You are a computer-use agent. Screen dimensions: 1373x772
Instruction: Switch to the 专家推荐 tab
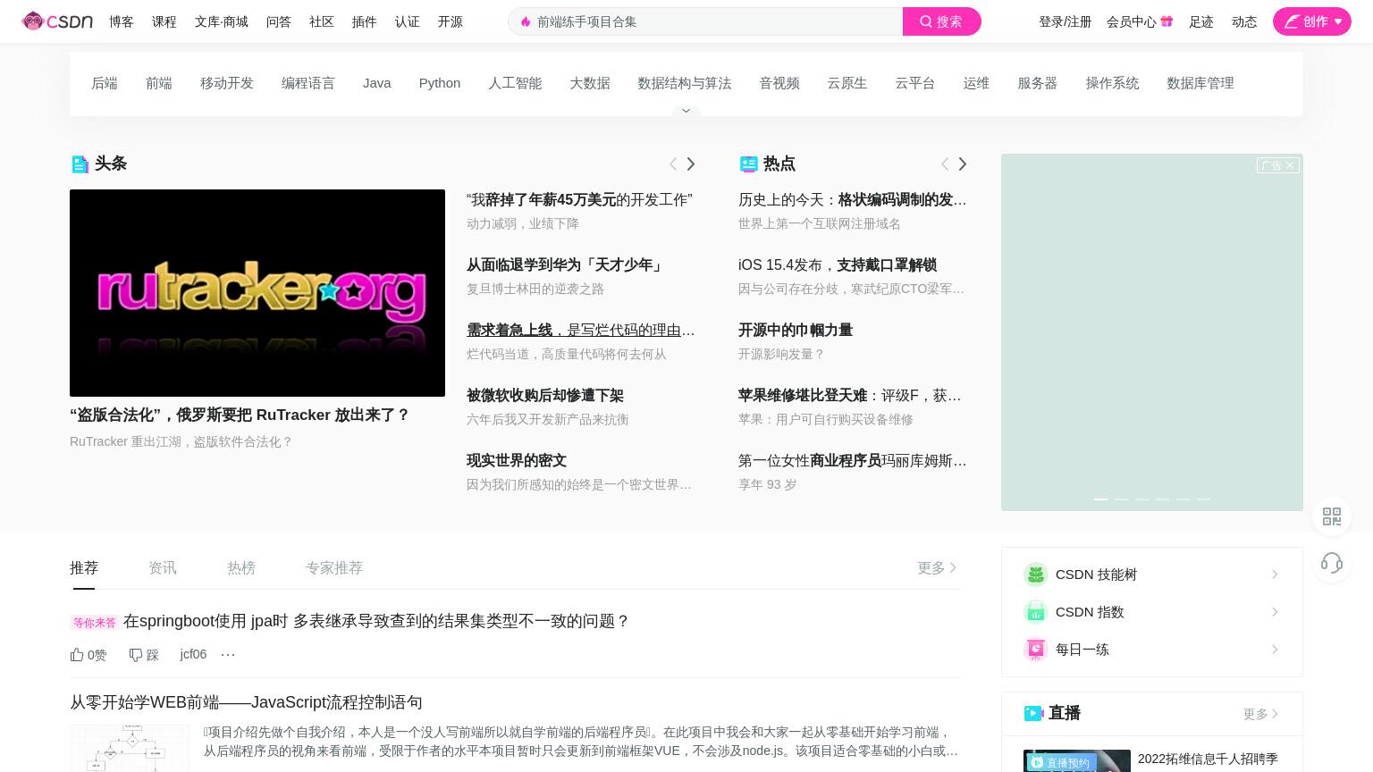[334, 567]
